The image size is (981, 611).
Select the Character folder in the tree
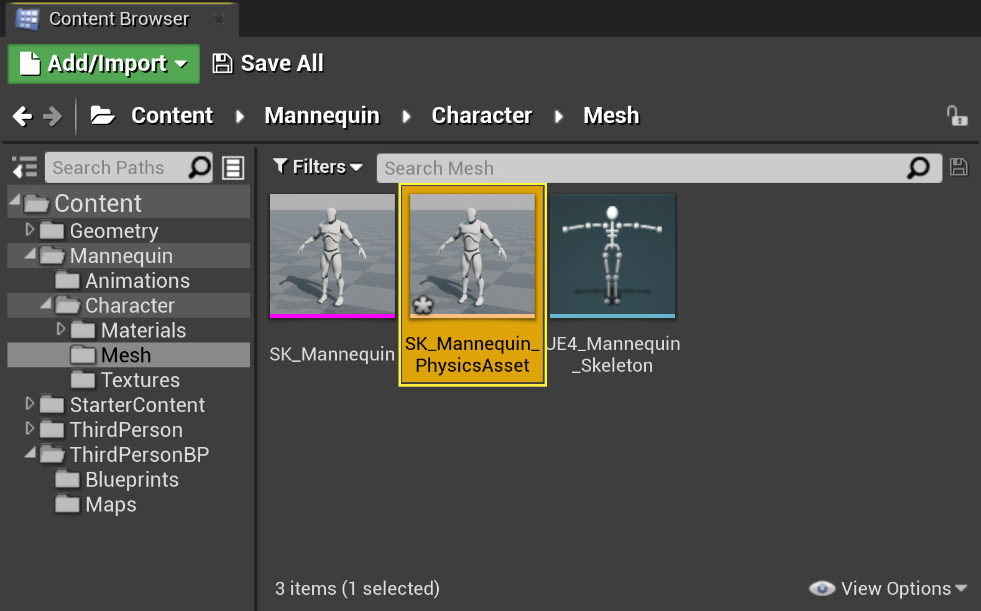click(x=129, y=305)
